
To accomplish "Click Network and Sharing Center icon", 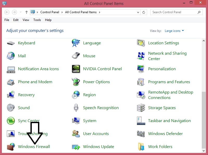I will (141, 56).
